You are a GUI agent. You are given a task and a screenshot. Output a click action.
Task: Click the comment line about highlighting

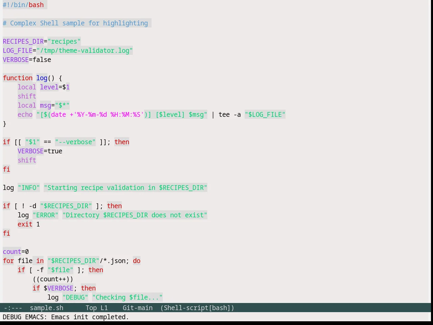point(75,23)
